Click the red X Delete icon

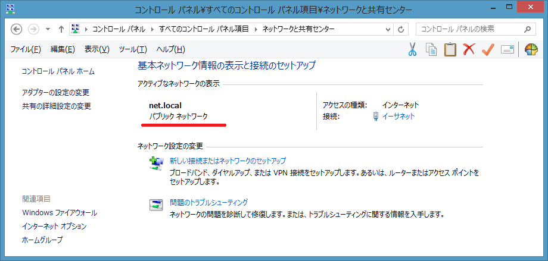pos(469,50)
